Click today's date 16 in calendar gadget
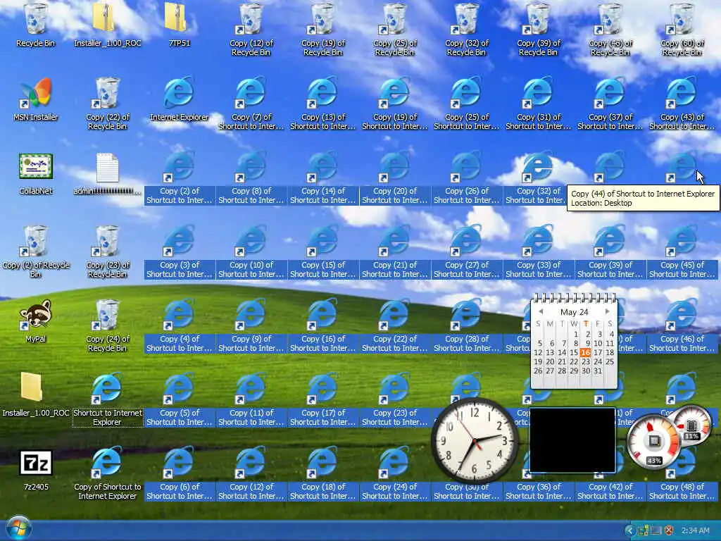 point(585,352)
